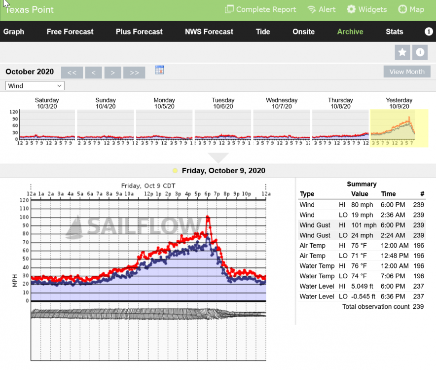Screen dimensions: 436x370
Task: Switch to the Plus Forecast tab
Action: click(x=139, y=32)
